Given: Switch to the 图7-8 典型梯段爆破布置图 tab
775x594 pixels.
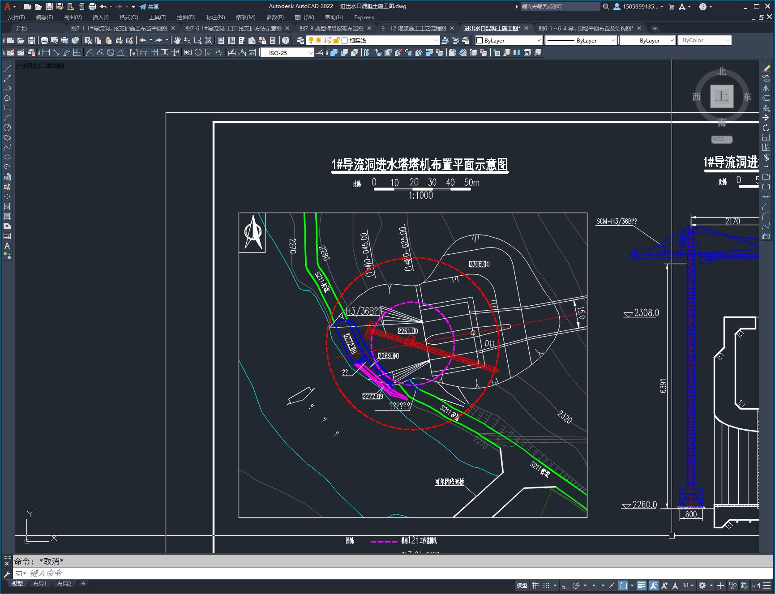Looking at the screenshot, I should [x=331, y=28].
